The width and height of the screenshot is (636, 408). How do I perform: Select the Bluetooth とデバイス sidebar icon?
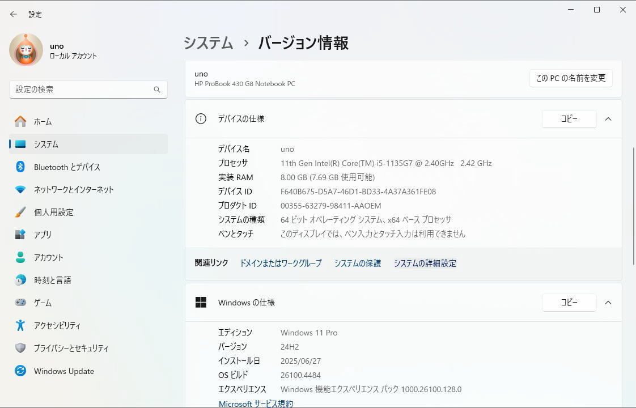pos(20,167)
